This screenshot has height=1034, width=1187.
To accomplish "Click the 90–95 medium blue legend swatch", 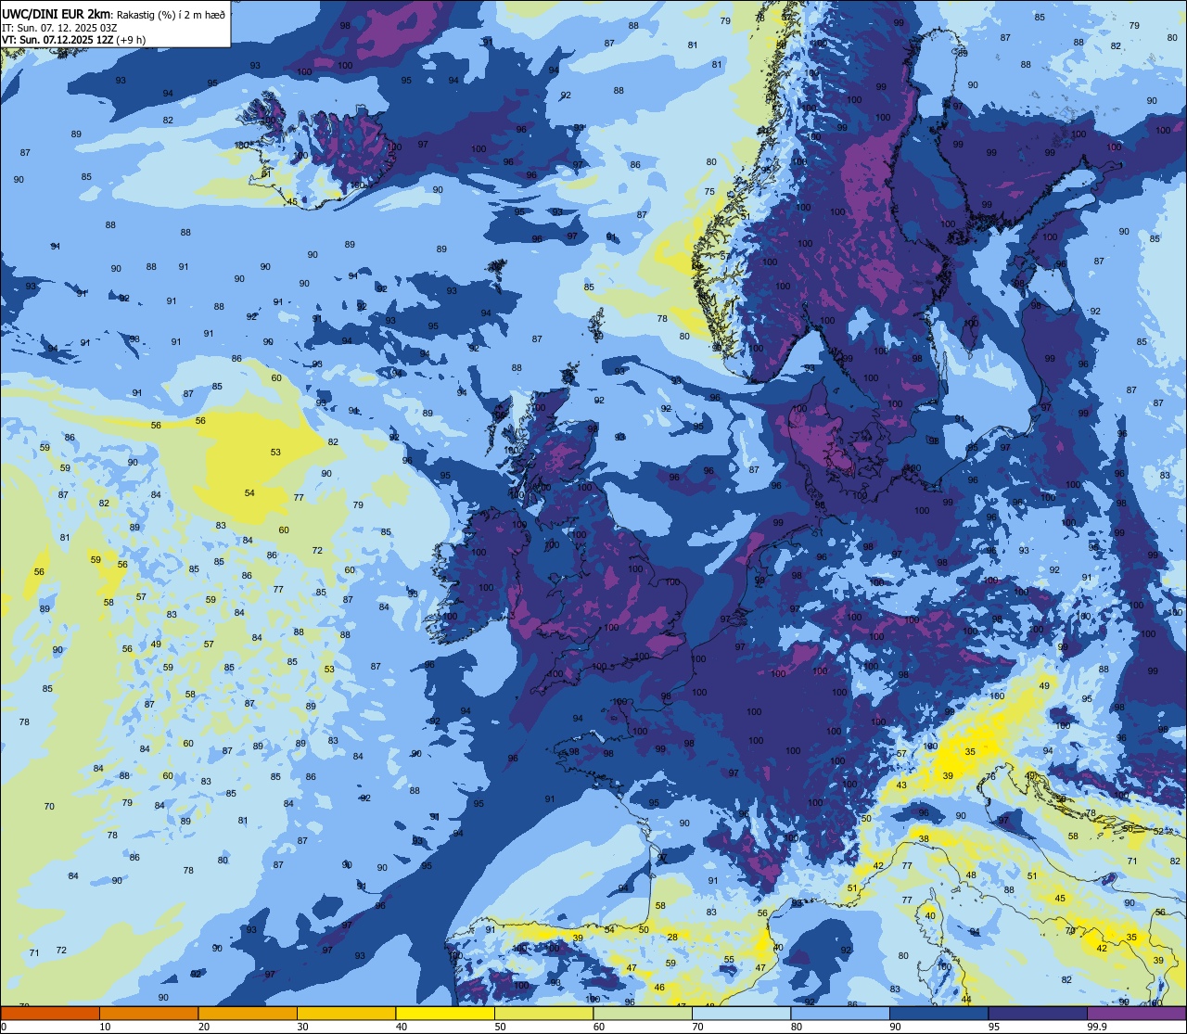I will coord(938,1013).
